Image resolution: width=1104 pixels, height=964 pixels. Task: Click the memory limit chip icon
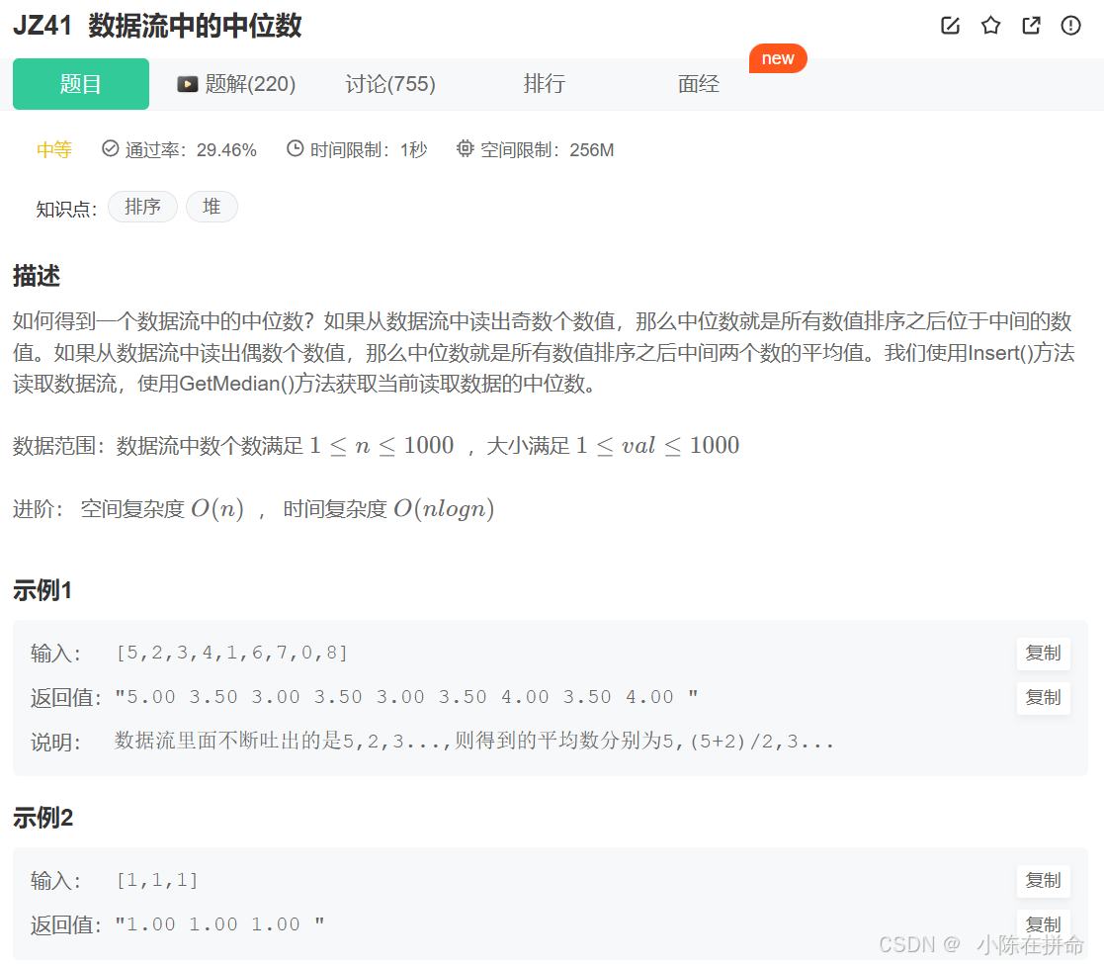tap(465, 148)
